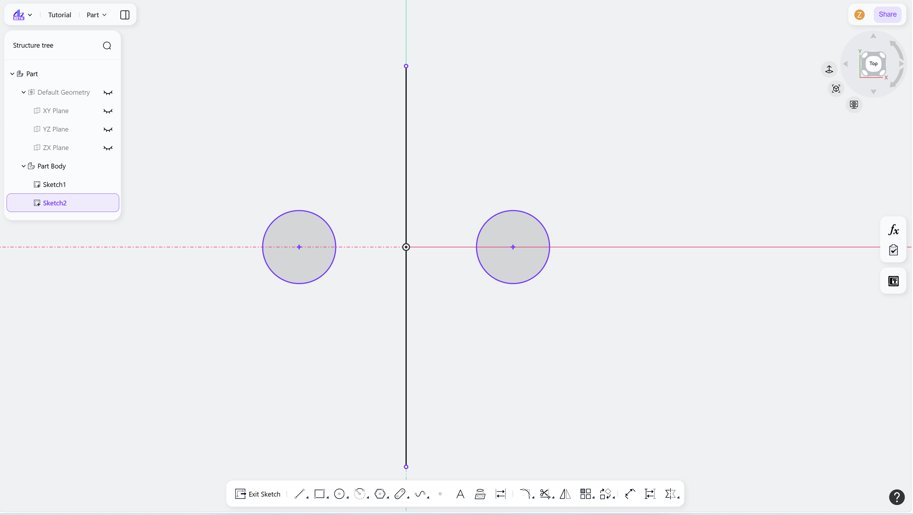Show the YZ Plane
This screenshot has height=515, width=913.
coord(108,129)
